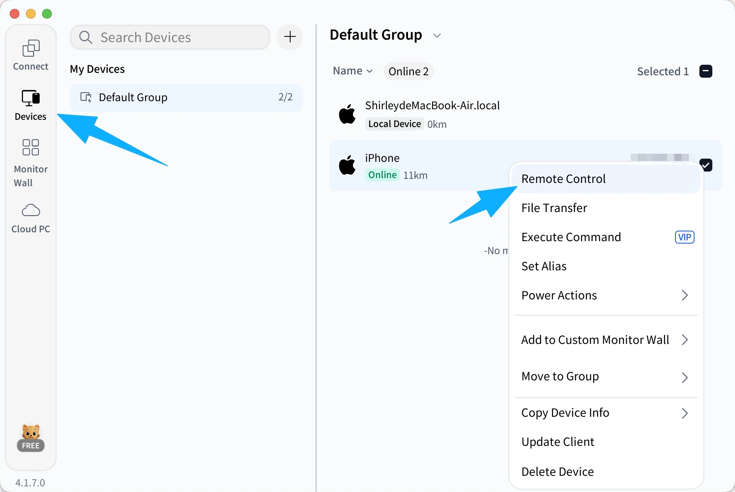Uncheck the iPhone device checkbox
Screen dimensions: 735x492
[706, 165]
